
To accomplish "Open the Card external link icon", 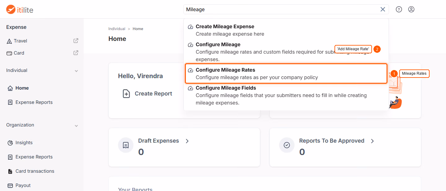I will pos(76,53).
